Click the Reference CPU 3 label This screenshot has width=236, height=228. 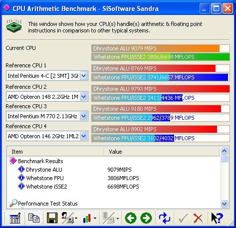pos(26,106)
